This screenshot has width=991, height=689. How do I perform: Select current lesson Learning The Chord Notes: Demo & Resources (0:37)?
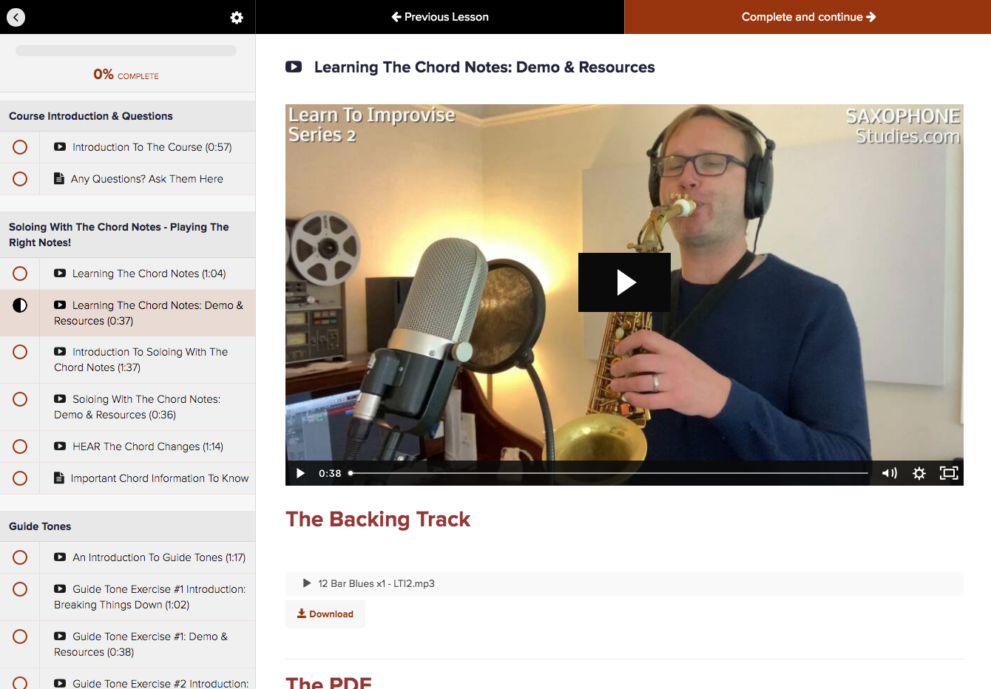[147, 313]
